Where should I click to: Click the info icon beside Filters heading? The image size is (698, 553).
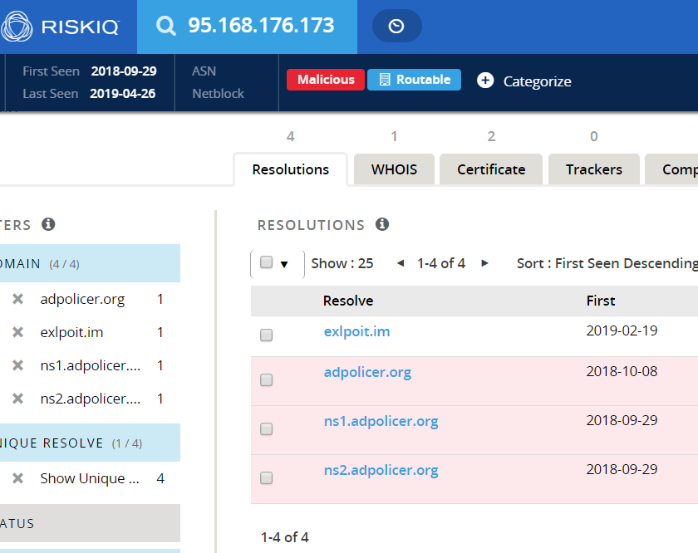[x=48, y=224]
